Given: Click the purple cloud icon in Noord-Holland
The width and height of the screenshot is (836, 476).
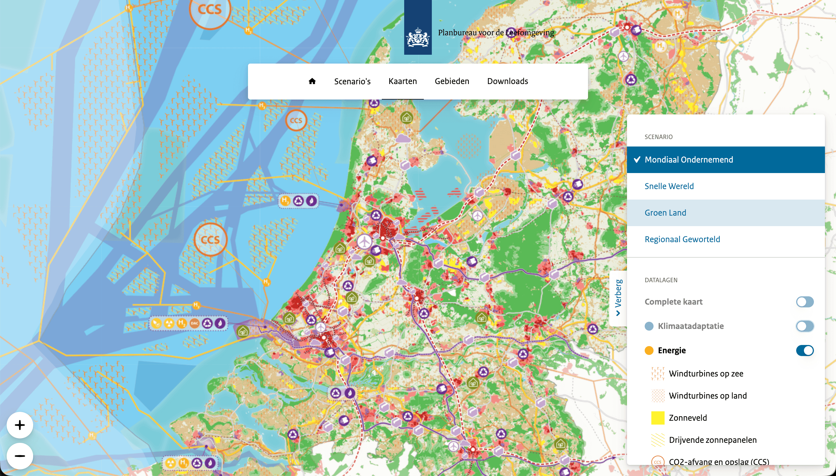Looking at the screenshot, I should (x=403, y=138).
